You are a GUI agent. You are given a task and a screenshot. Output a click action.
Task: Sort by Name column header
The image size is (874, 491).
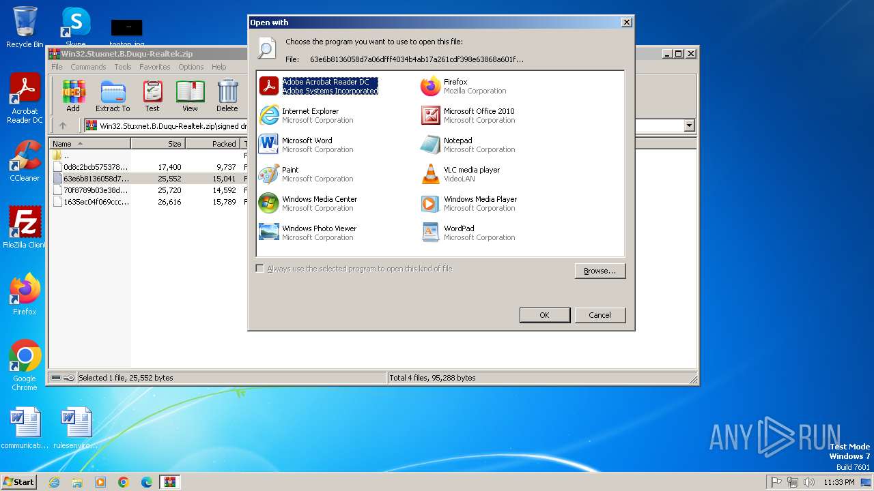coord(89,144)
